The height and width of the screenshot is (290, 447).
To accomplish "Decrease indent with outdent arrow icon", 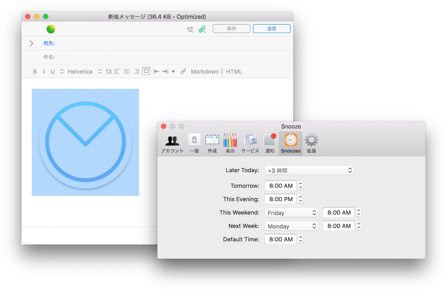I will tap(156, 72).
